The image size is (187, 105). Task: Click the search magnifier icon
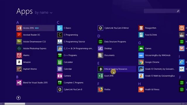coord(178,11)
